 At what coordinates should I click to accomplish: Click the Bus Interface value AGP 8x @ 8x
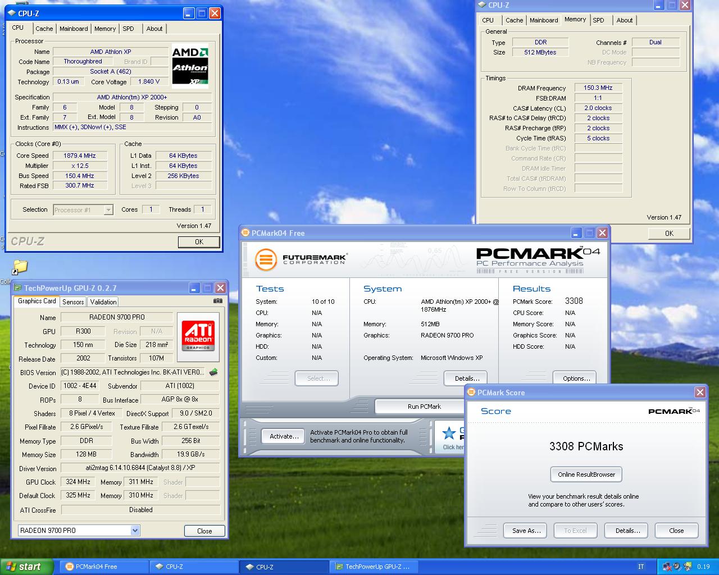point(180,399)
